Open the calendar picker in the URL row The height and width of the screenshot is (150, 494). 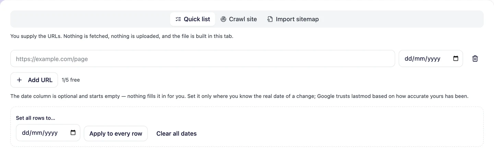[x=456, y=59]
